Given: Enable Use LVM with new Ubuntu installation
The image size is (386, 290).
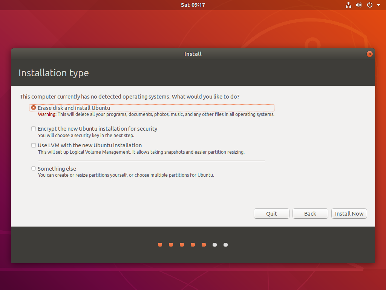Looking at the screenshot, I should pos(34,145).
